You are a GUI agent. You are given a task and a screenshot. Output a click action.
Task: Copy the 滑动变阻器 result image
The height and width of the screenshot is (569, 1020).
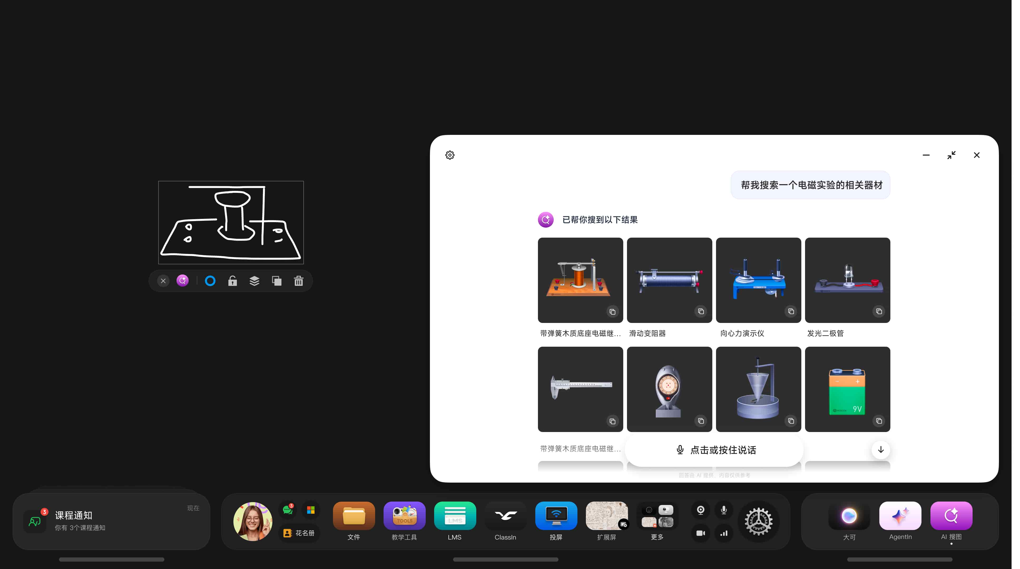(701, 312)
